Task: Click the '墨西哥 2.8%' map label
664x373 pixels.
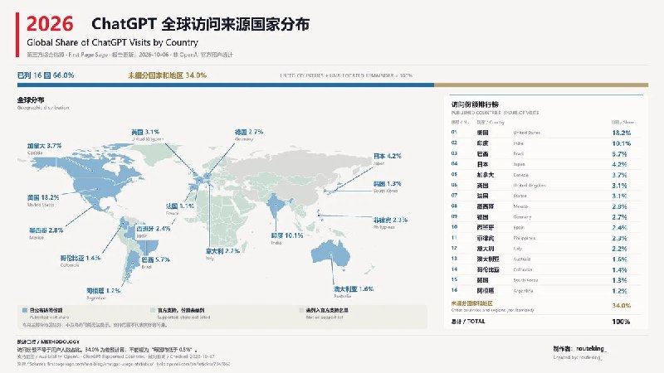Action: coord(46,230)
